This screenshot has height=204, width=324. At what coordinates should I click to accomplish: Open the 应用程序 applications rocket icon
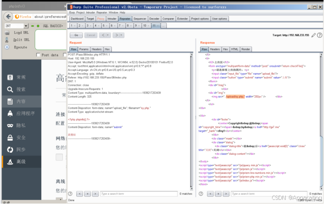click(x=10, y=113)
